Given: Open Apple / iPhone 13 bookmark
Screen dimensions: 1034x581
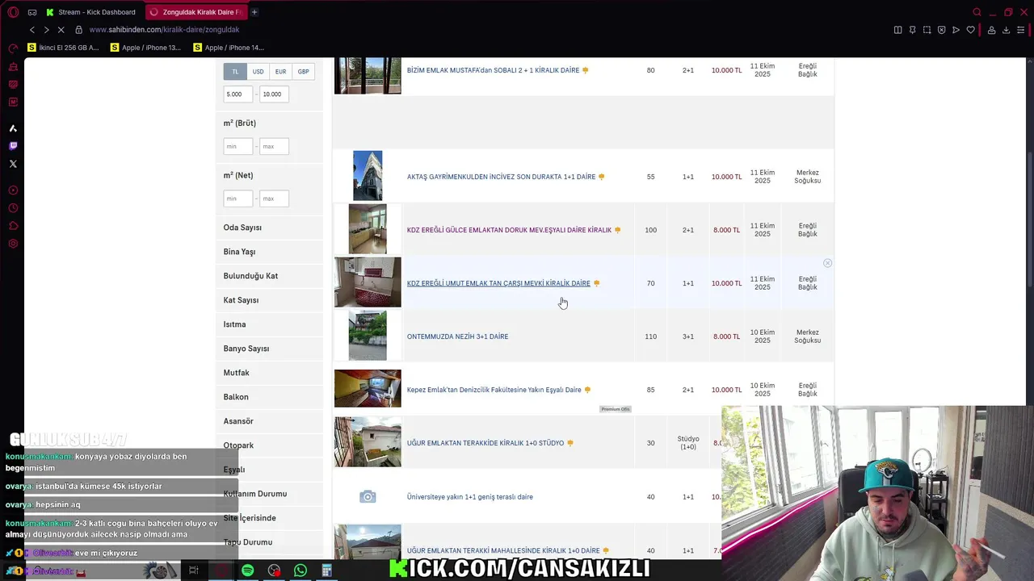Looking at the screenshot, I should click(x=145, y=48).
